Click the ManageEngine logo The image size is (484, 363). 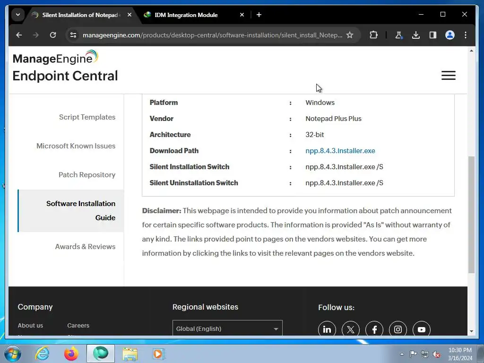tap(55, 57)
